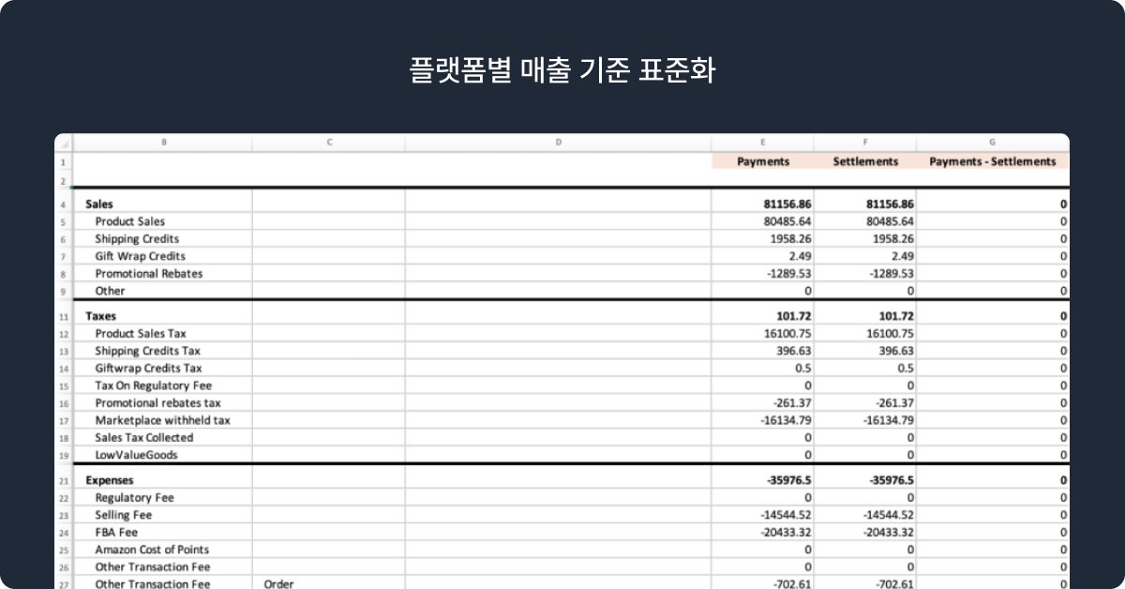Click the Payments - Settlements header cell
This screenshot has height=589, width=1125.
point(992,161)
